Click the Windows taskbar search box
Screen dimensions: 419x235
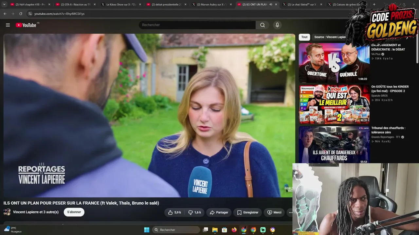176,230
